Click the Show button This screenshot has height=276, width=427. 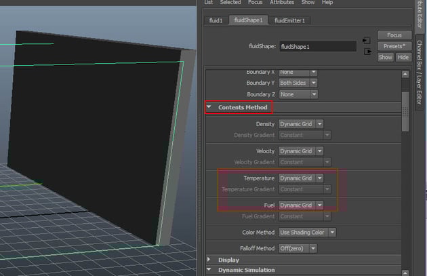[386, 58]
